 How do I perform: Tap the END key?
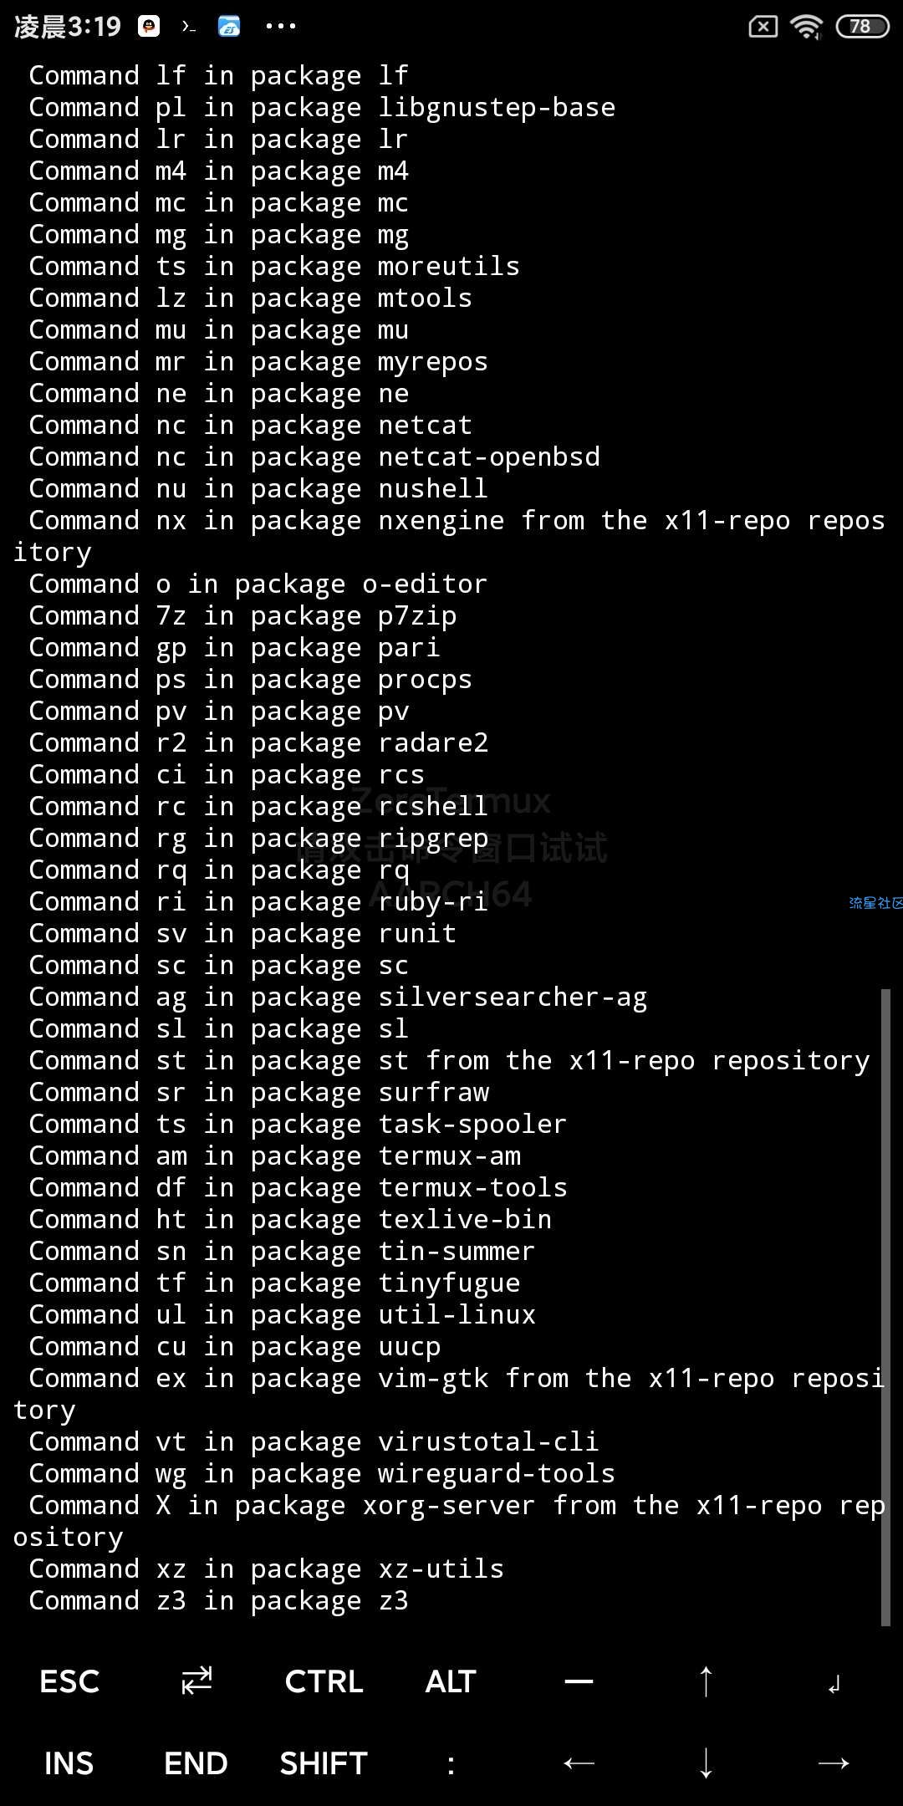click(x=196, y=1763)
